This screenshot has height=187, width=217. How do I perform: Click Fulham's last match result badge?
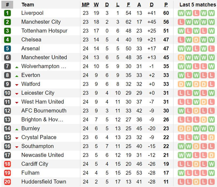click(x=211, y=173)
